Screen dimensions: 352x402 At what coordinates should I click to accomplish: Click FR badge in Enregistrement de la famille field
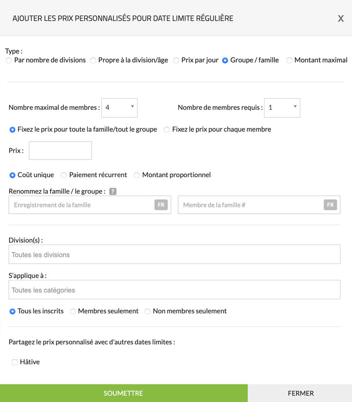point(161,205)
